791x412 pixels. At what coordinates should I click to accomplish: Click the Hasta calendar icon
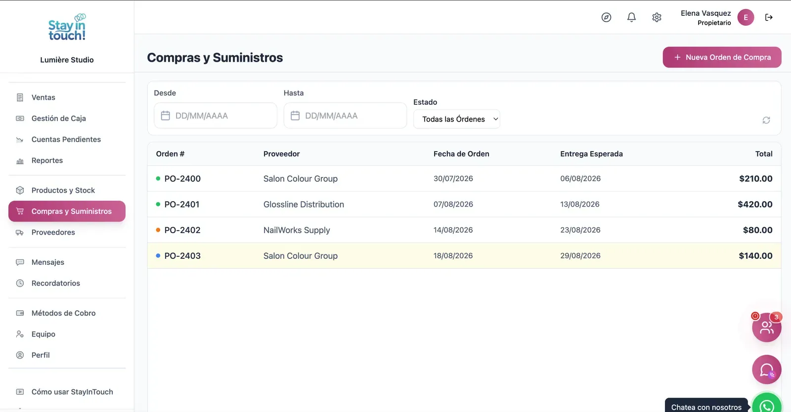pos(295,116)
